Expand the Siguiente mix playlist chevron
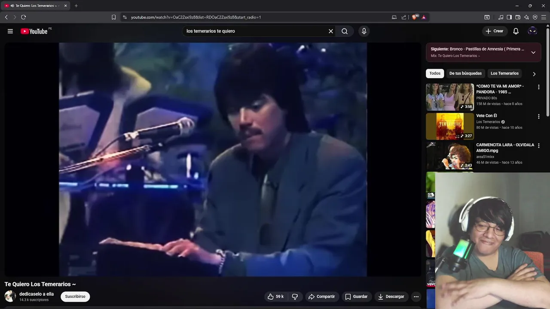The image size is (550, 309). tap(533, 52)
